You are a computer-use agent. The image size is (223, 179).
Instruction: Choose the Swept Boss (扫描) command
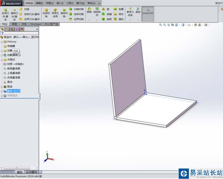coord(24,9)
